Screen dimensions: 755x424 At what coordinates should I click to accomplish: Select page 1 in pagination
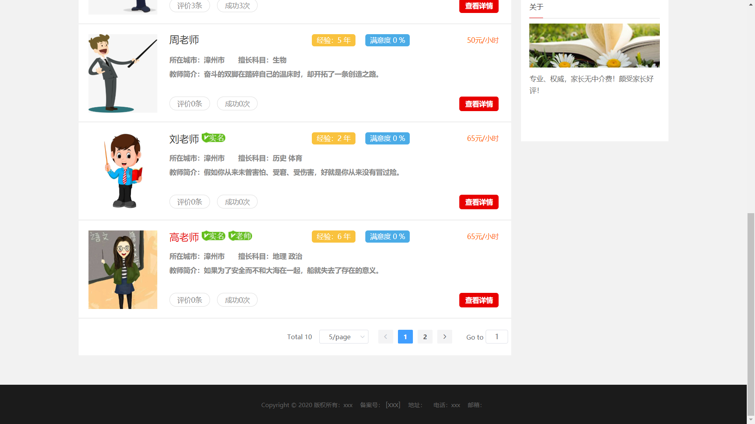coord(405,337)
